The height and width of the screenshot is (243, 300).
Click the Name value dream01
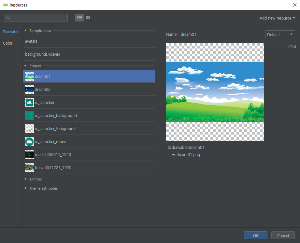pyautogui.click(x=189, y=35)
